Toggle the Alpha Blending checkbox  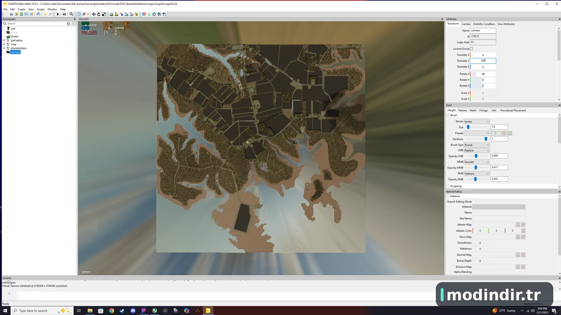(474, 272)
